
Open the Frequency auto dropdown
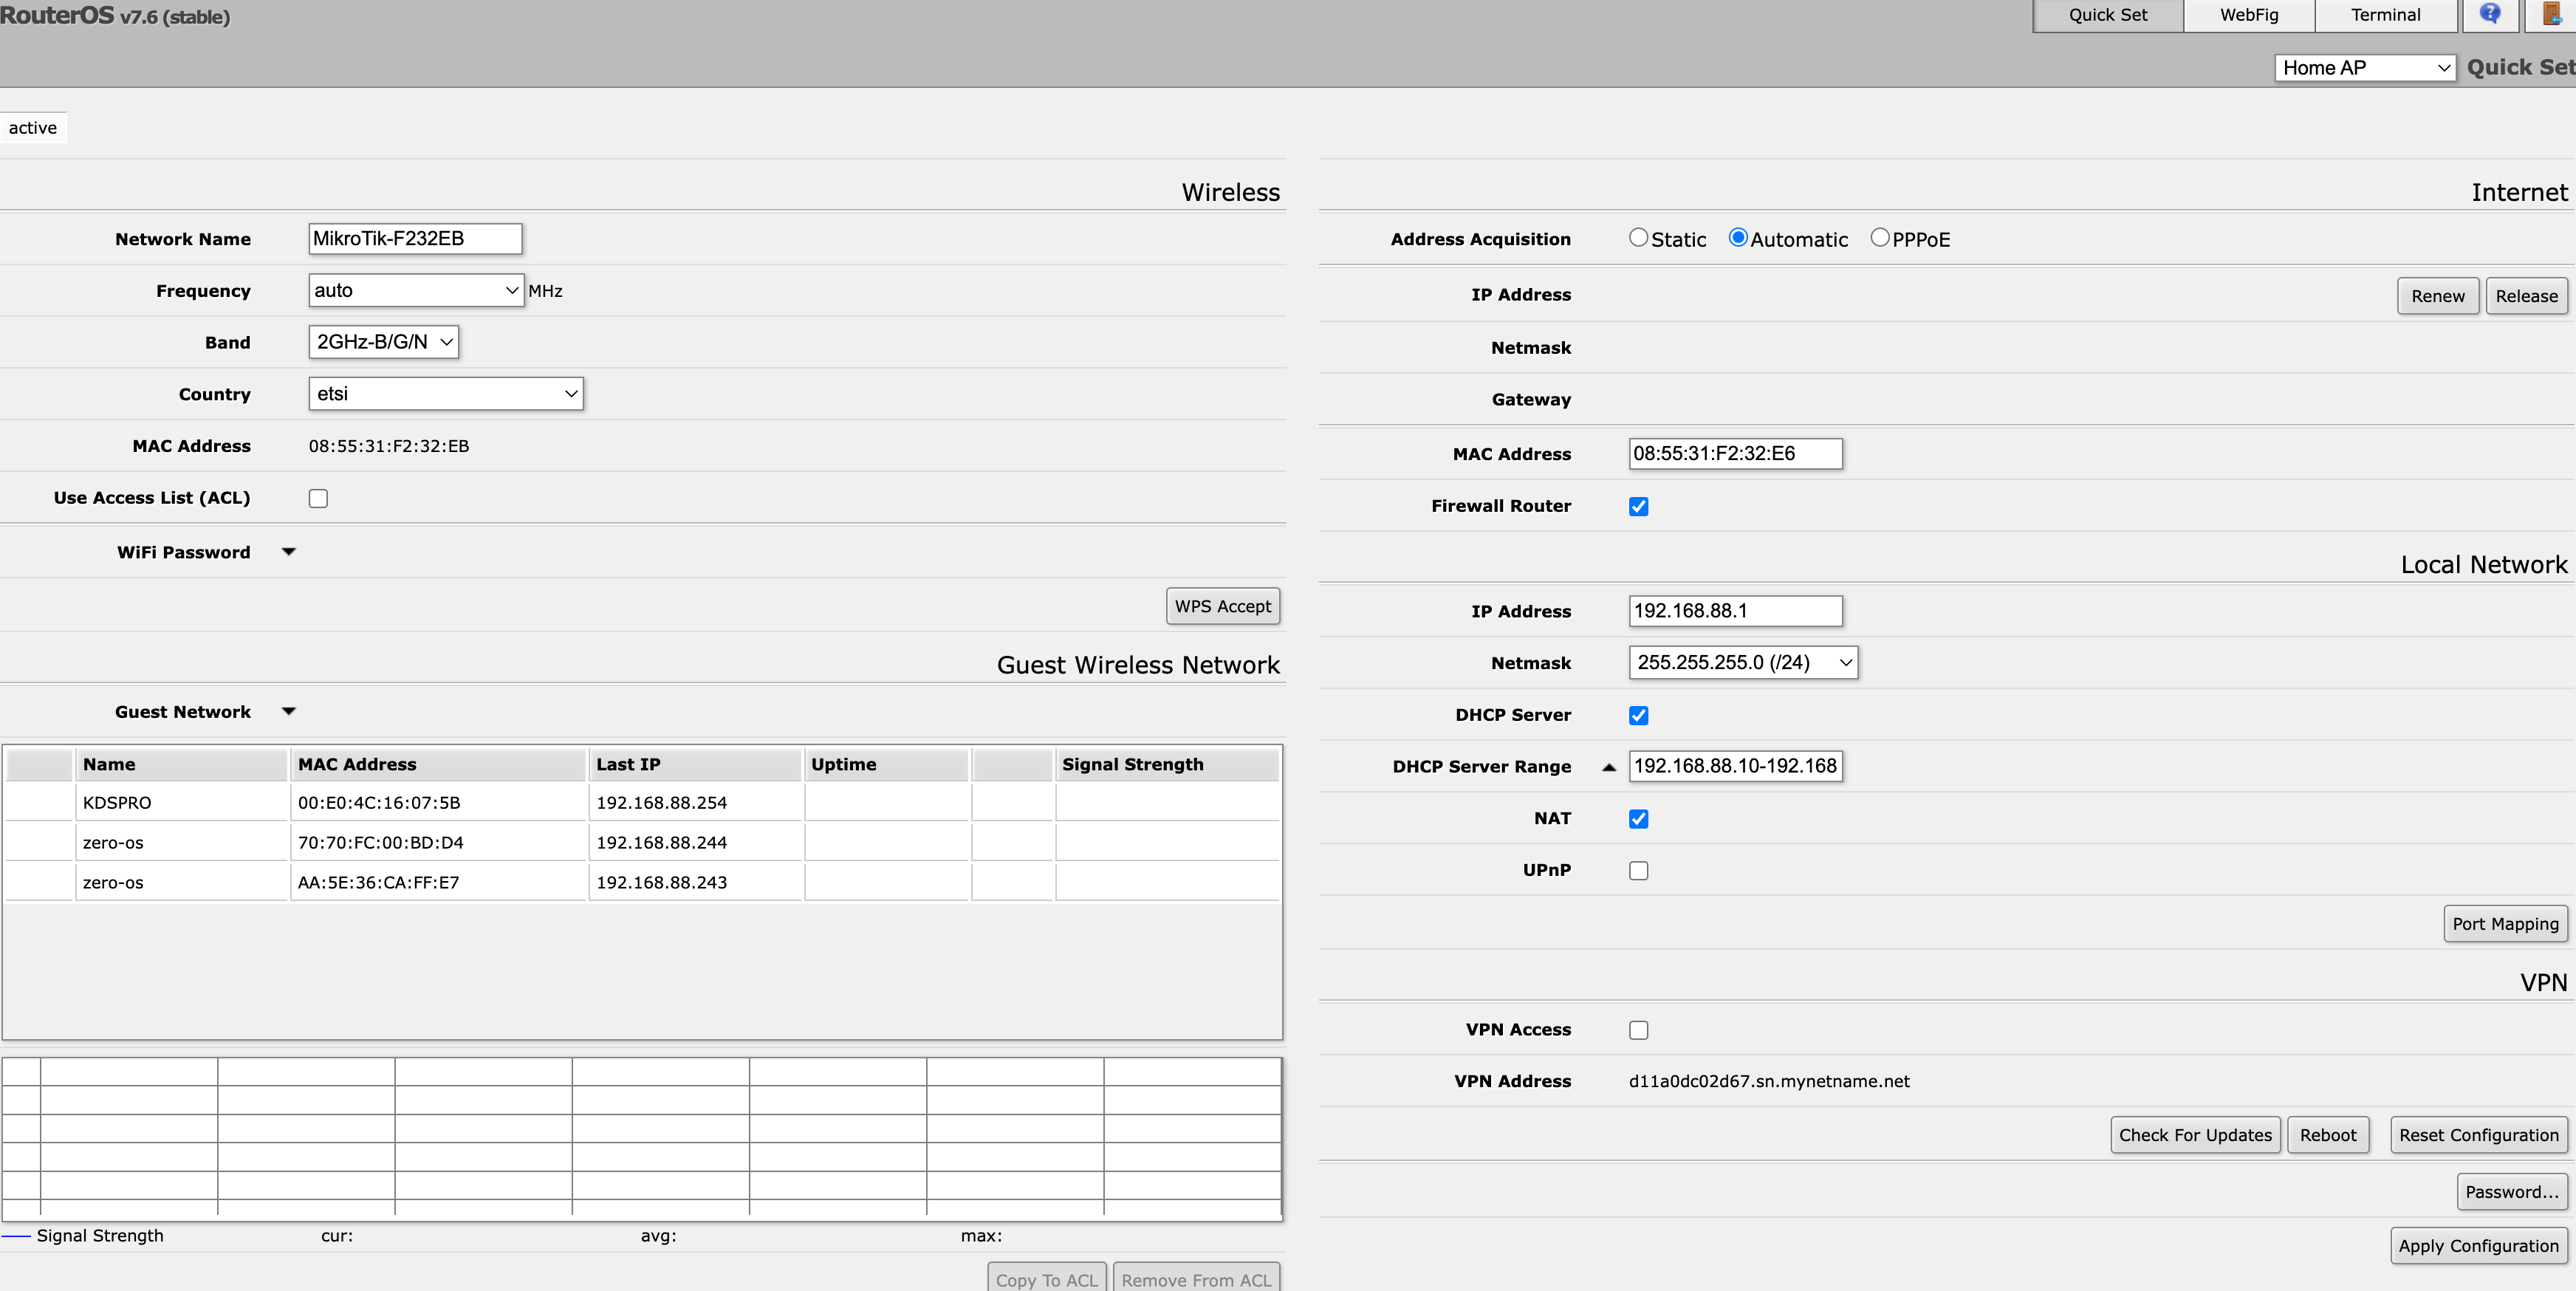click(x=416, y=290)
